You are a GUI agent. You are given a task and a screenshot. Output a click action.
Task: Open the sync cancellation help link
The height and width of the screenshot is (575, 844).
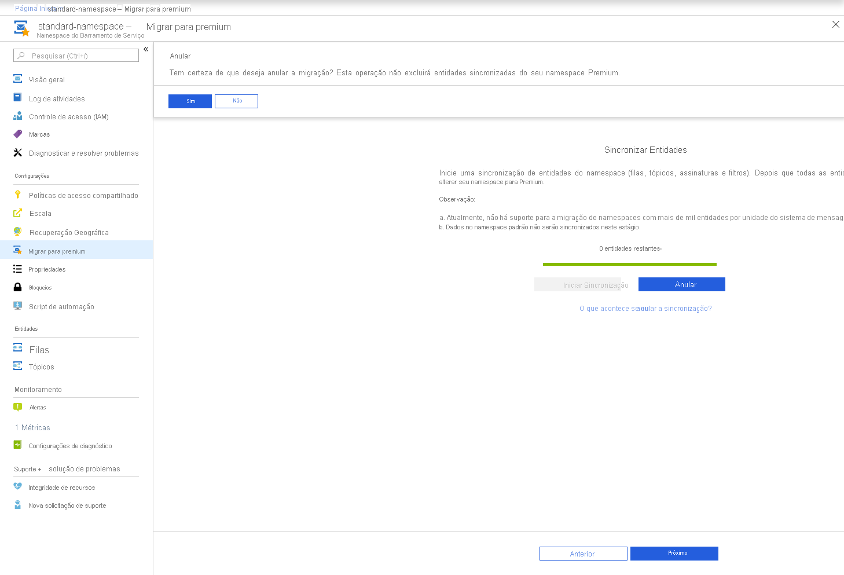tap(645, 309)
